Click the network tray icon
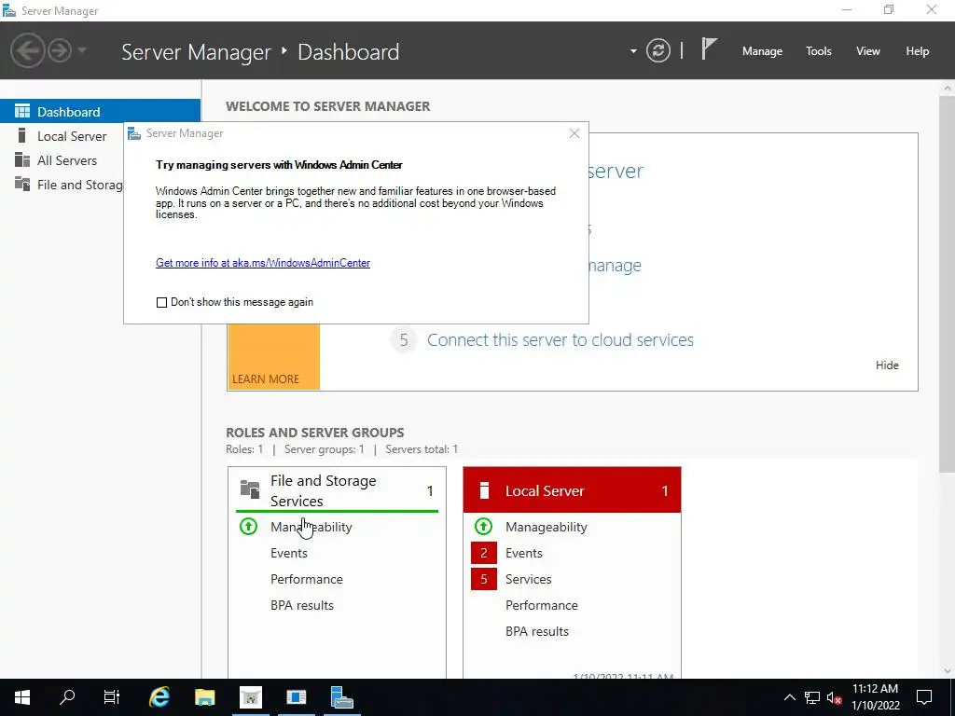This screenshot has width=955, height=716. 812,697
